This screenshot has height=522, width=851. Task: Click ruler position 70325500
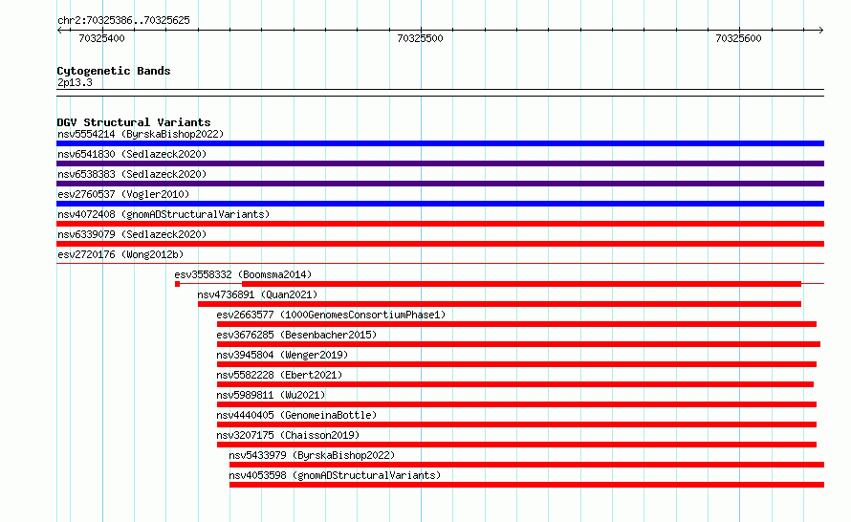coord(420,38)
